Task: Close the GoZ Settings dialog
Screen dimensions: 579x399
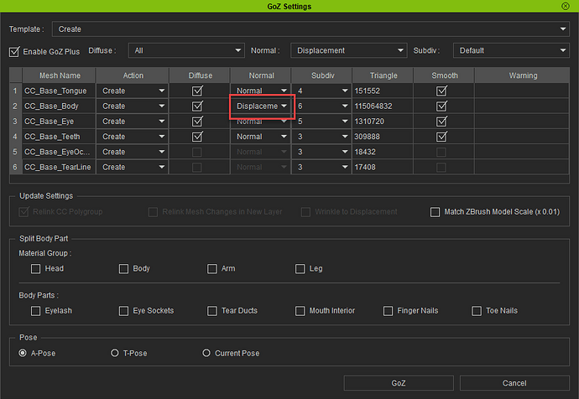Action: 566,6
